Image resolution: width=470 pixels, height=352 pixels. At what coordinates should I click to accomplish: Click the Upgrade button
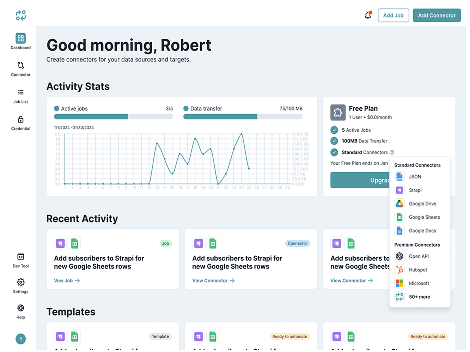[x=360, y=180]
